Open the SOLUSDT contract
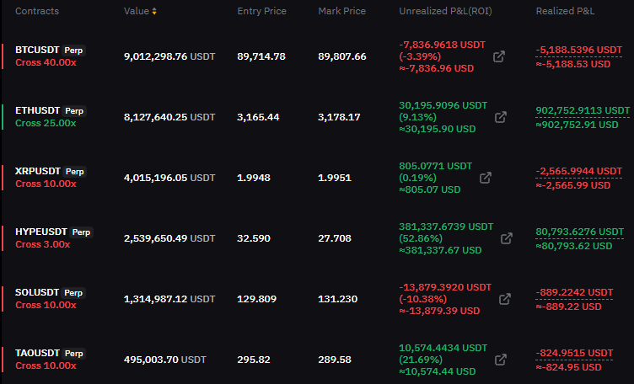The height and width of the screenshot is (384, 634). pyautogui.click(x=37, y=292)
